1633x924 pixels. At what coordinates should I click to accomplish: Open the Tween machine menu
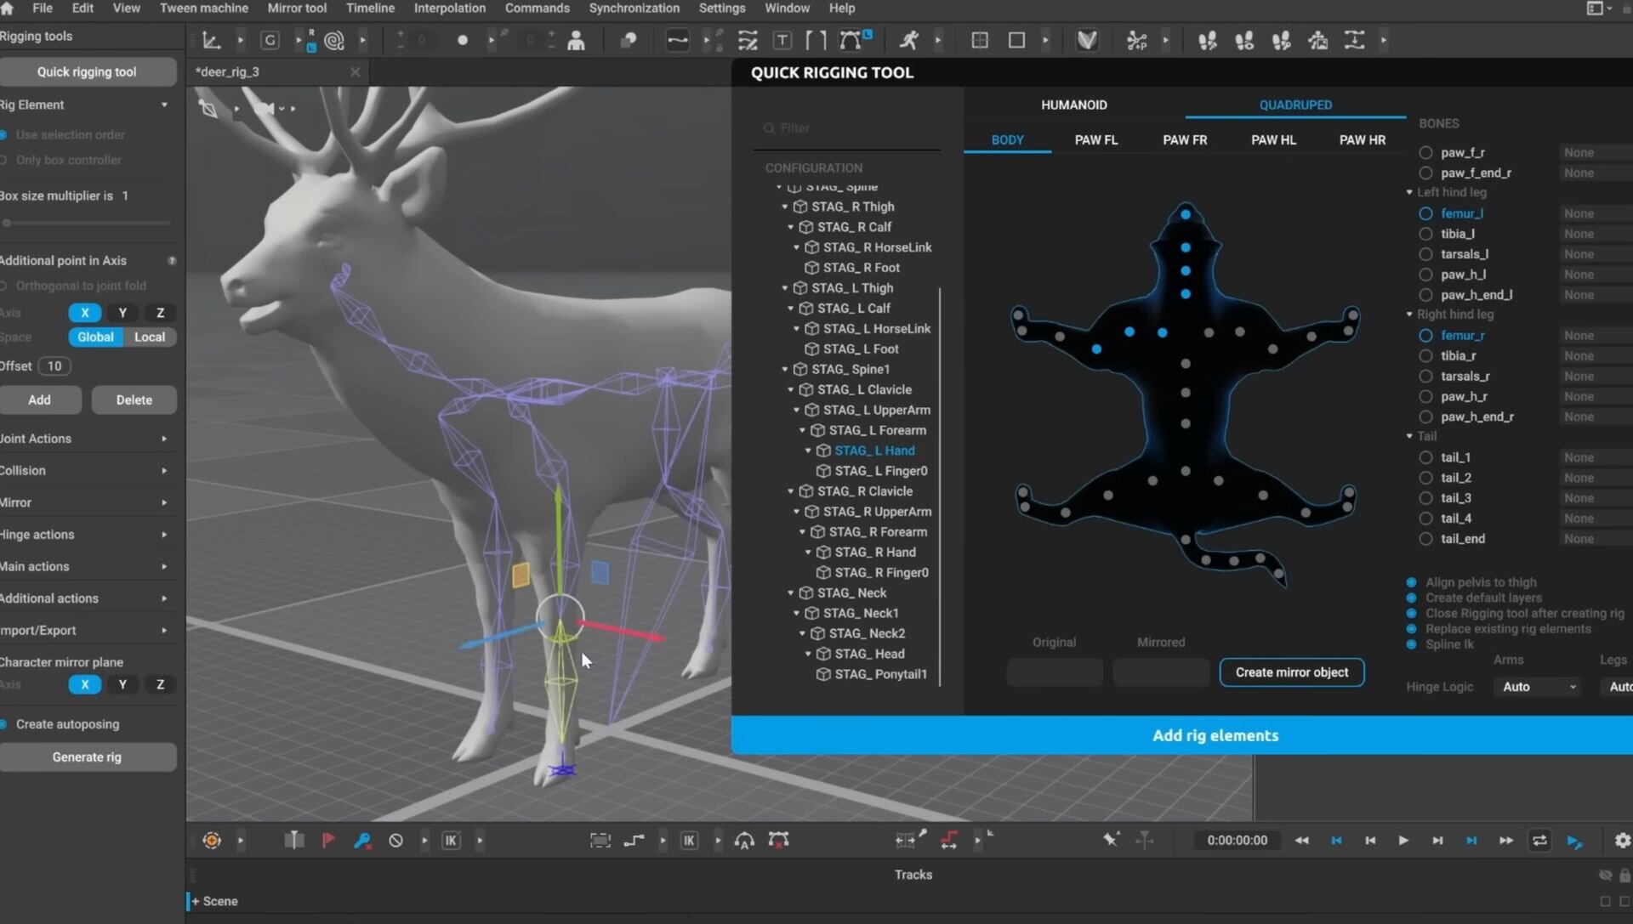click(x=204, y=8)
